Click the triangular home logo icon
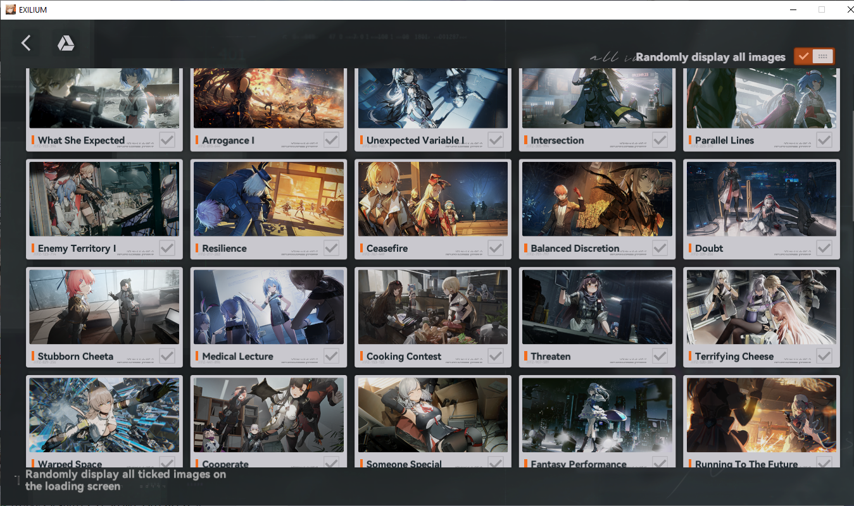The image size is (854, 506). pos(66,43)
